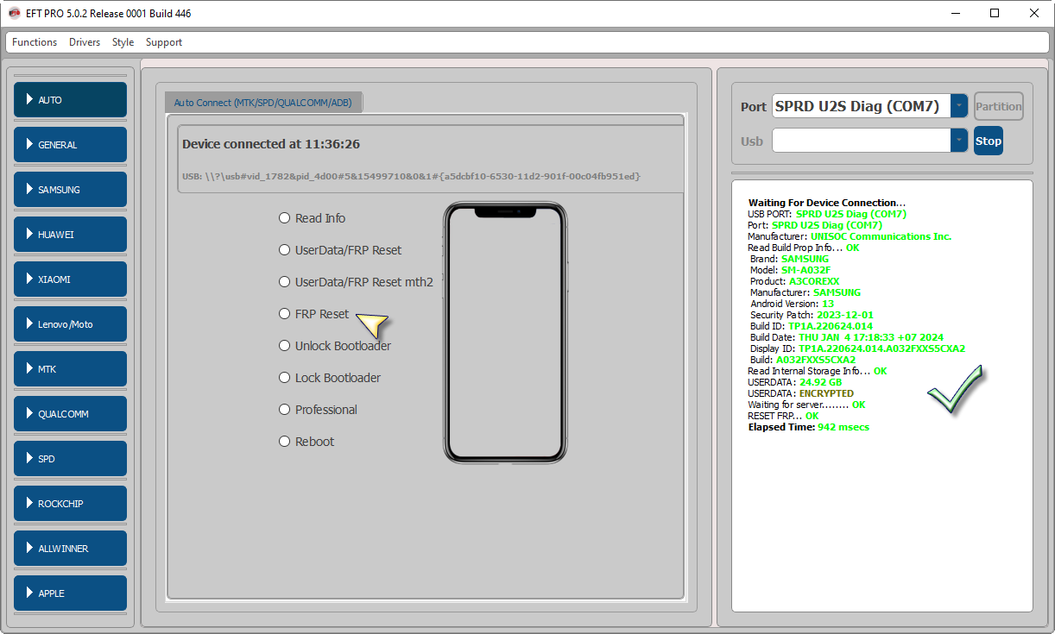
Task: Select the Read Info radio option
Action: (312, 218)
